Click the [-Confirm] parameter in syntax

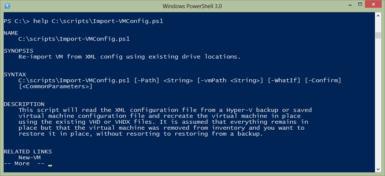pos(323,80)
